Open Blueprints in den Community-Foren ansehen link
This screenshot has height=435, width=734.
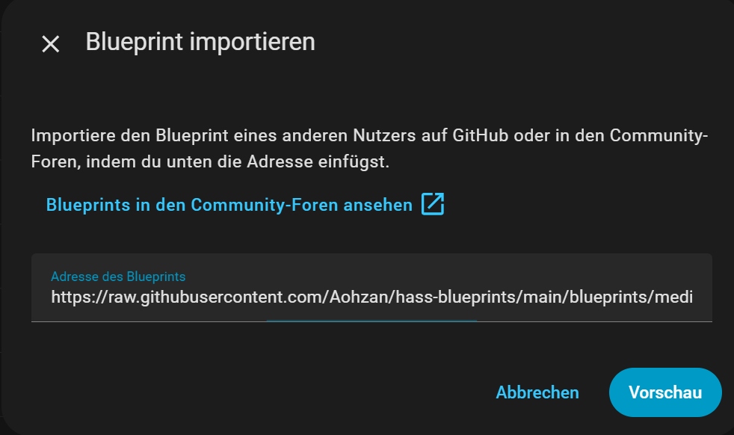click(x=245, y=205)
